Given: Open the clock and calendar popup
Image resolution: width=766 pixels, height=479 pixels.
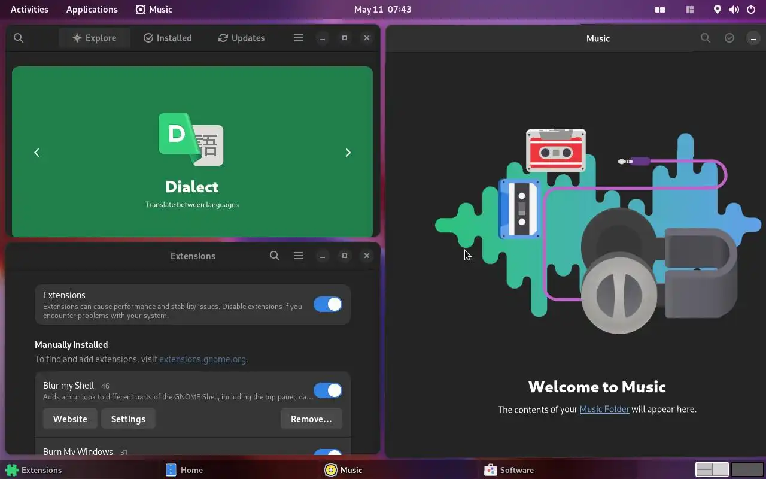Looking at the screenshot, I should (x=382, y=9).
